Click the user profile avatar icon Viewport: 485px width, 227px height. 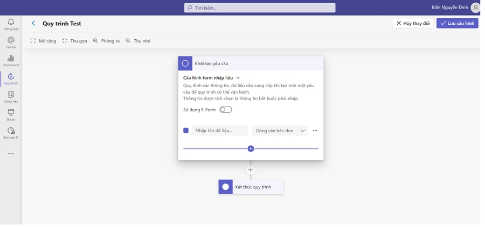[x=475, y=8]
